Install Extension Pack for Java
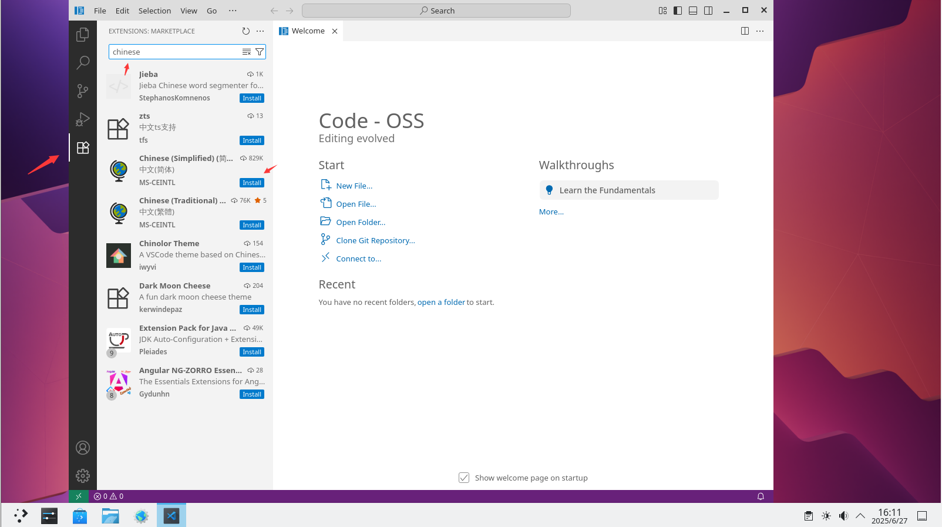Image resolution: width=942 pixels, height=527 pixels. pos(252,352)
